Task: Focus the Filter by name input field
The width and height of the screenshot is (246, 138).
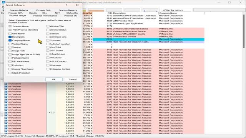Action: pos(176,10)
